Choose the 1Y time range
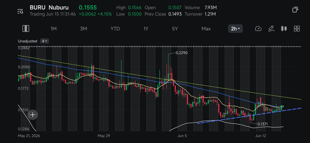This screenshot has width=310, height=143. (x=146, y=29)
